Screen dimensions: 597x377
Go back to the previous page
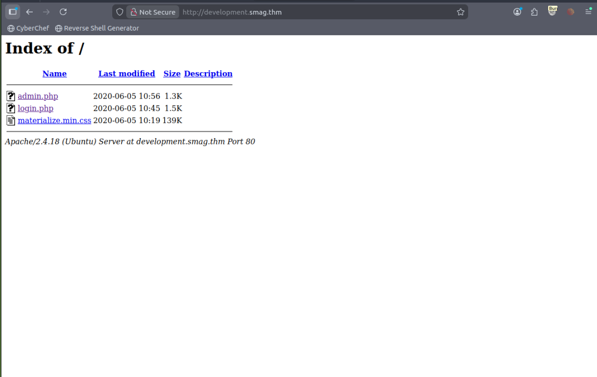(30, 12)
